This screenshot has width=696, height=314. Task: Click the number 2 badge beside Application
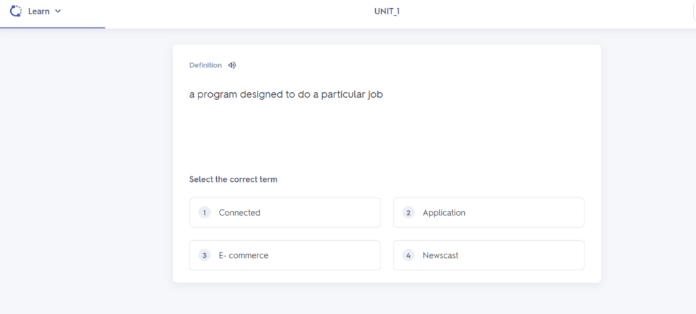pos(408,213)
